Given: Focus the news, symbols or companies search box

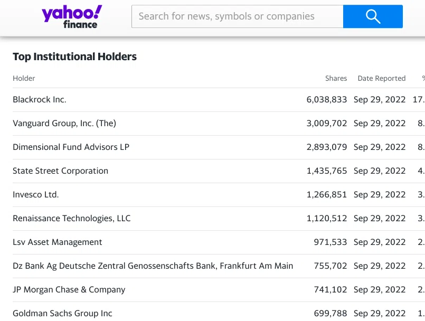Looking at the screenshot, I should (238, 16).
